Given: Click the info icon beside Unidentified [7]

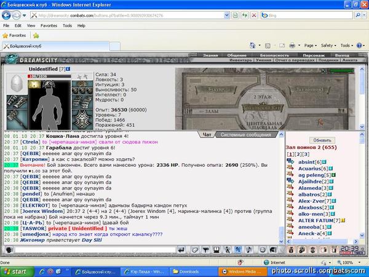Looking at the screenshot, I should coord(68,69).
